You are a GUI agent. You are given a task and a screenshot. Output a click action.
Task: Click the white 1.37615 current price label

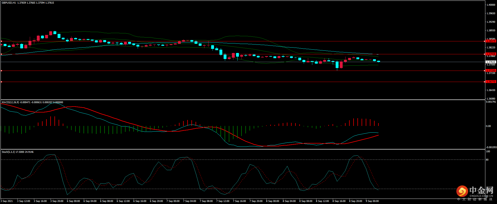(491, 62)
